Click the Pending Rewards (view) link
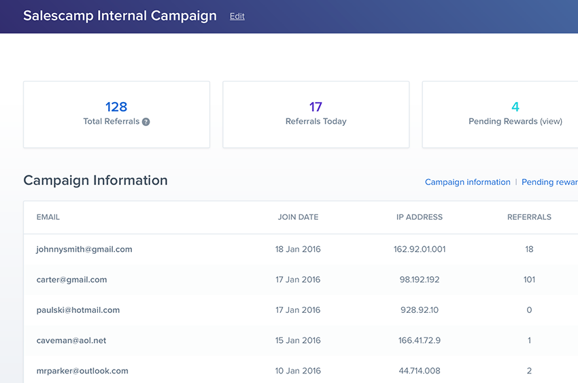The height and width of the screenshot is (383, 578). (x=515, y=122)
